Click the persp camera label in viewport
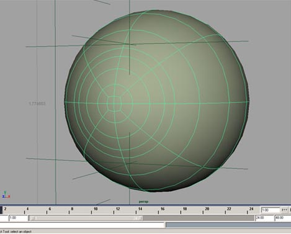 coord(143,201)
